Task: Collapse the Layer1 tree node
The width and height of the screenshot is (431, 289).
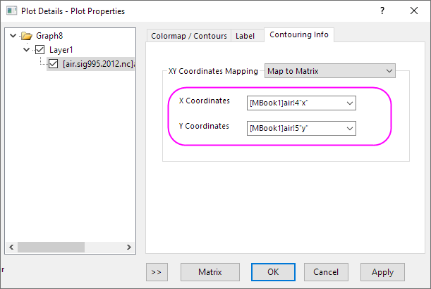Action: pos(27,50)
